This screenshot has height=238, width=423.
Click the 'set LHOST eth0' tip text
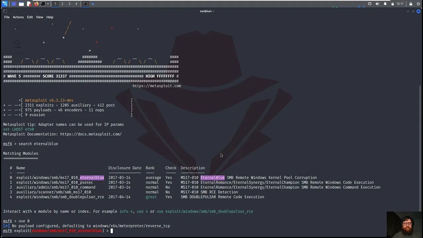click(19, 129)
